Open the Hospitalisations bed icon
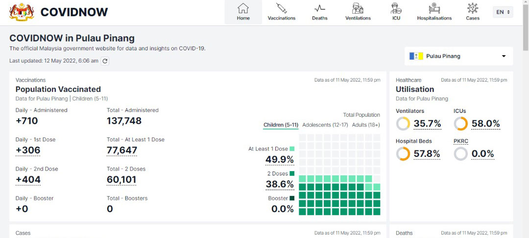 coord(434,8)
